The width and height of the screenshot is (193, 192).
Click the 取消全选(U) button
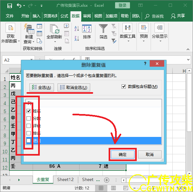[74, 87]
